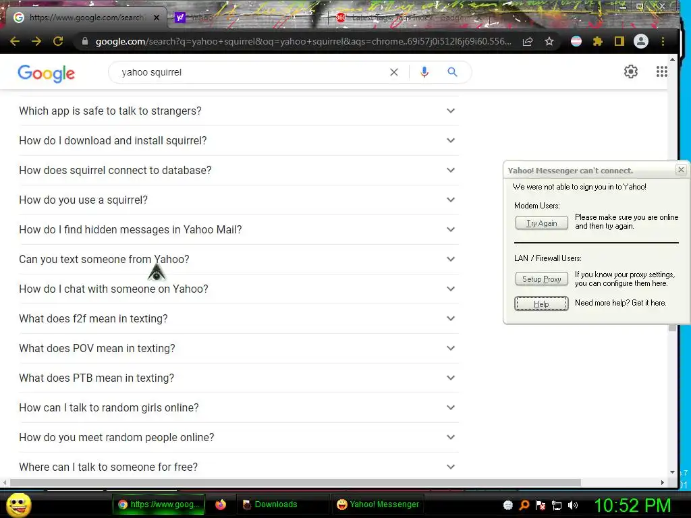Click the Chrome profile avatar icon
This screenshot has height=518, width=691.
[x=641, y=41]
